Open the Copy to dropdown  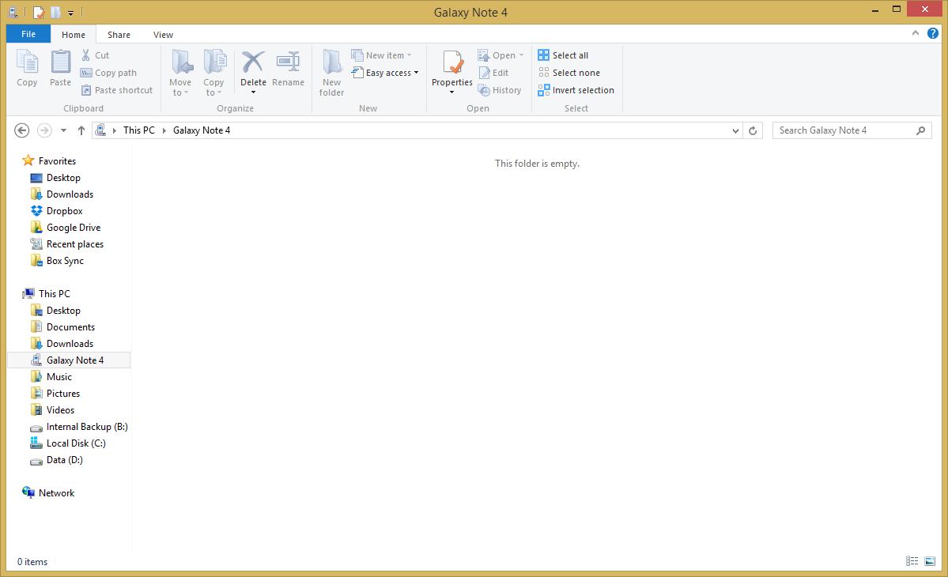(x=213, y=73)
